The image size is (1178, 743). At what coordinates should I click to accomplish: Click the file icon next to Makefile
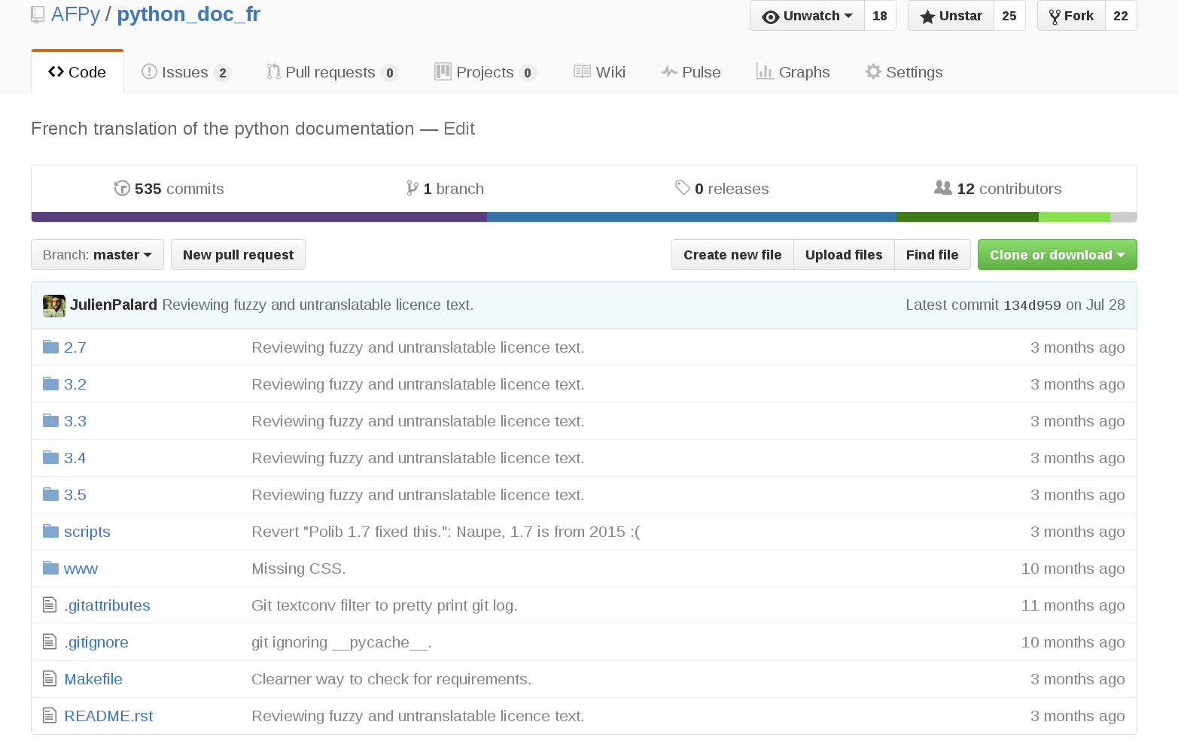50,679
